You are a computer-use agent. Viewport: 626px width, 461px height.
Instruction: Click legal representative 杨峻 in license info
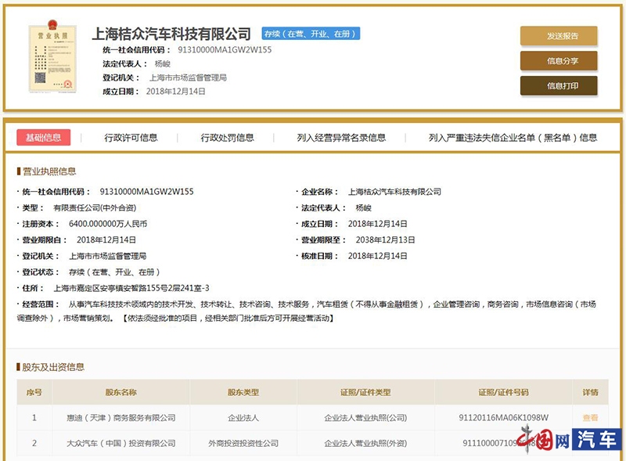[363, 207]
